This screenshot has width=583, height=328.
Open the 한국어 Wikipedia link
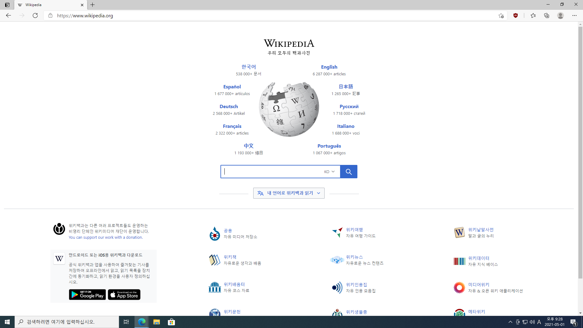pos(248,67)
